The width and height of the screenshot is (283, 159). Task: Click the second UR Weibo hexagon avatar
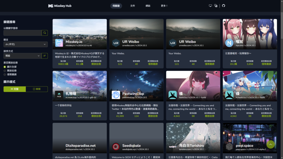click(172, 43)
